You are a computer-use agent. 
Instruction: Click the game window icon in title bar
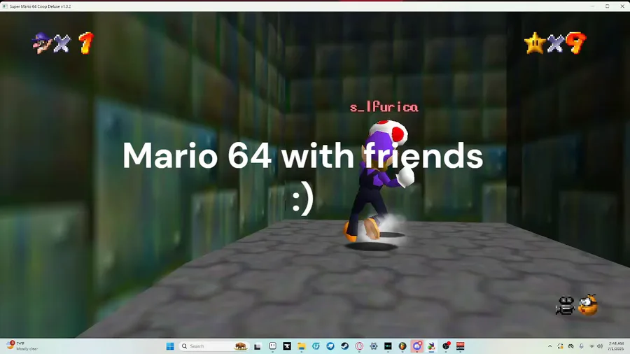(5, 6)
